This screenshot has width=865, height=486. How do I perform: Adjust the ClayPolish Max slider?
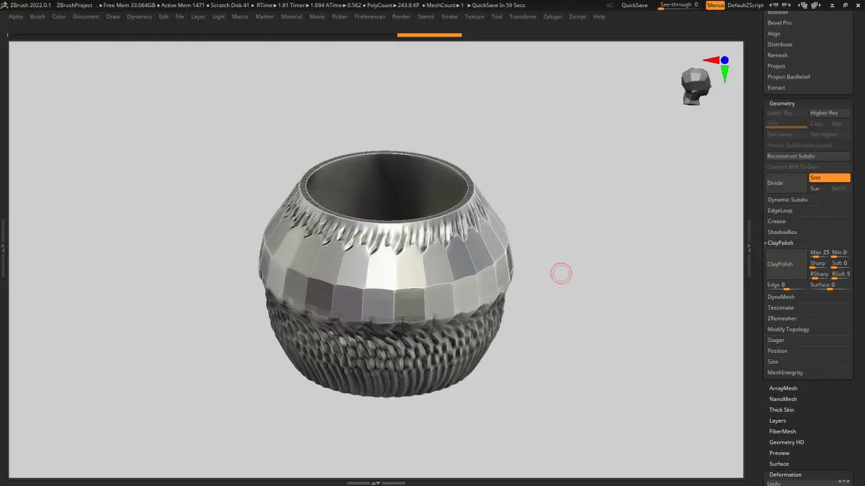point(820,253)
